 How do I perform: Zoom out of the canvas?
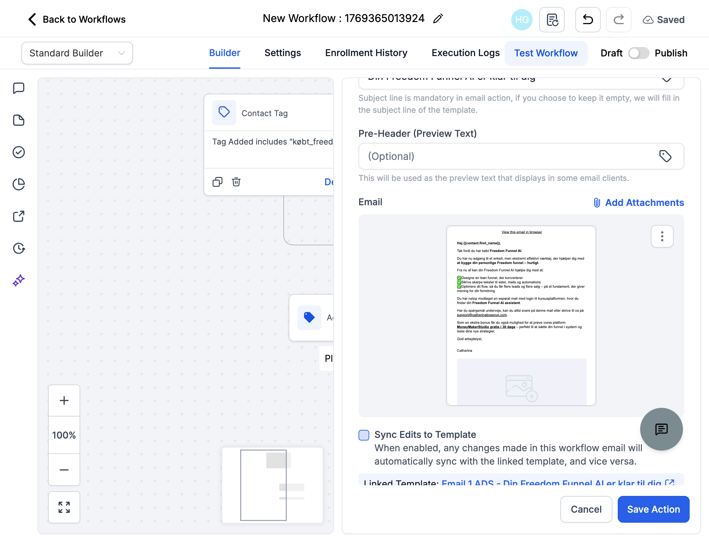[x=64, y=470]
